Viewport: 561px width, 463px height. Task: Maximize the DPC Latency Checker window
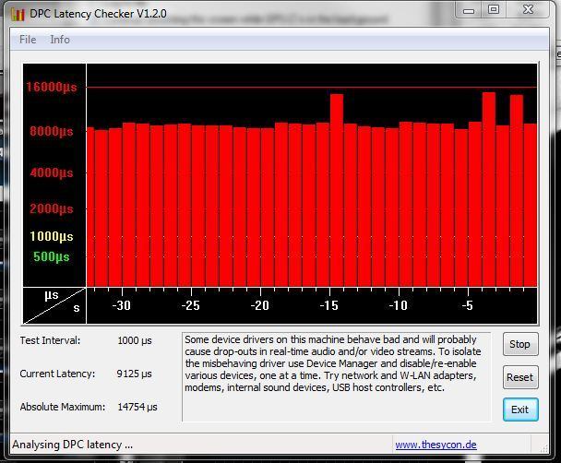pos(494,9)
